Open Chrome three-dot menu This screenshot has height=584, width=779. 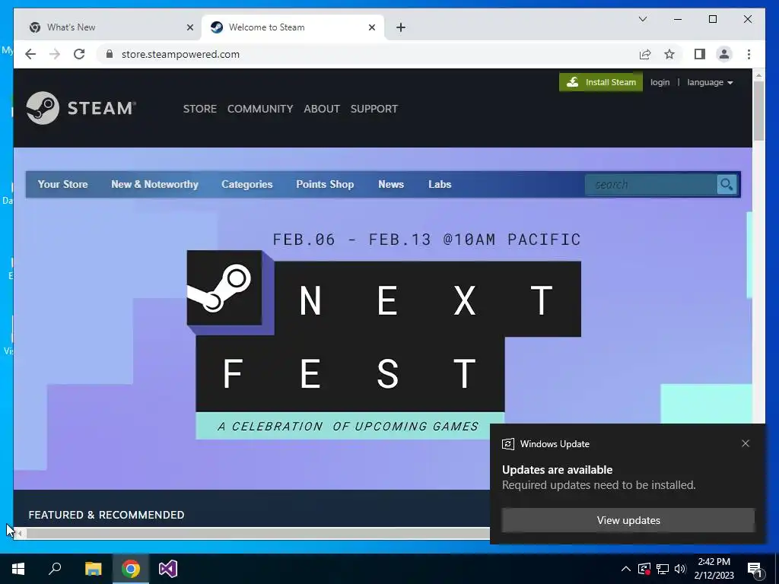pyautogui.click(x=749, y=54)
